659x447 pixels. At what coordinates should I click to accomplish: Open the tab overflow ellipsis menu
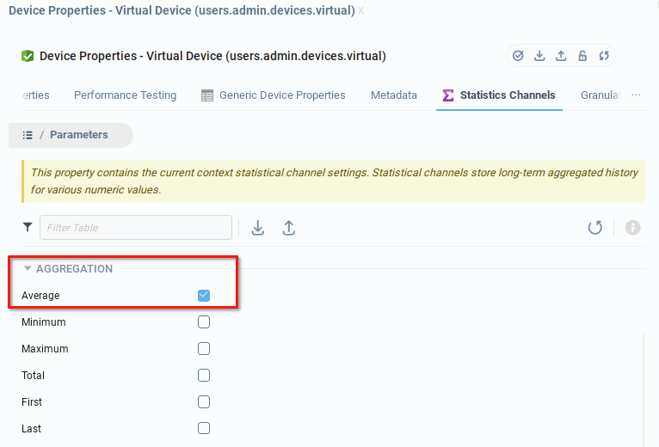coord(636,95)
